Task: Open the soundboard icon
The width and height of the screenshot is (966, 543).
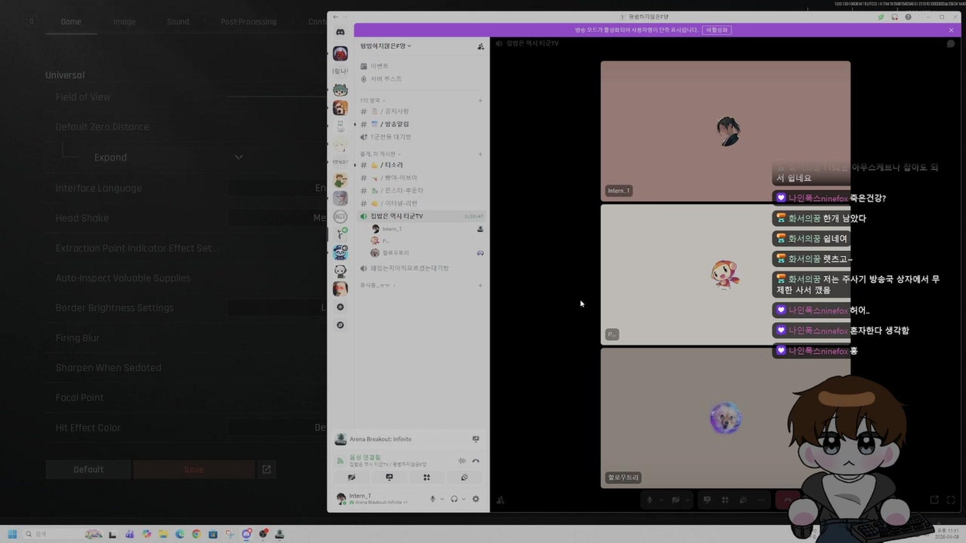Action: (464, 477)
